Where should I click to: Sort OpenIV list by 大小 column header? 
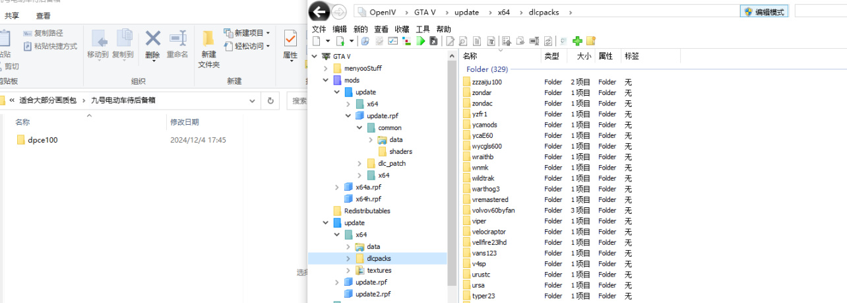(x=581, y=56)
